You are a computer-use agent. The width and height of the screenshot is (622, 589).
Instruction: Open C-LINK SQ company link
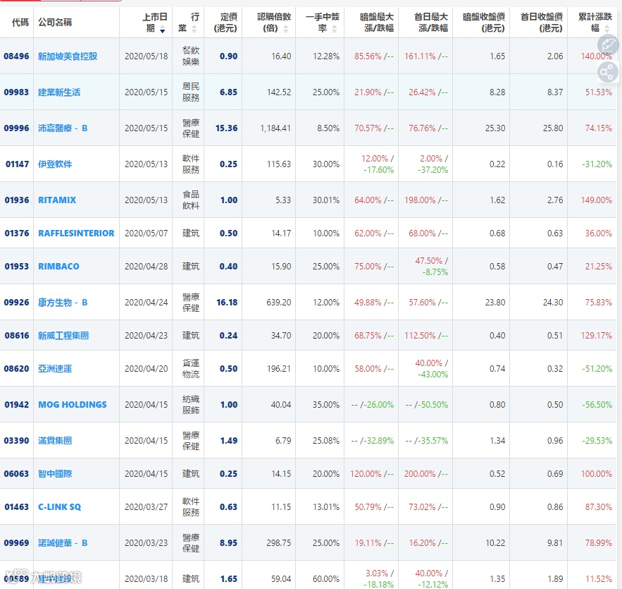(59, 507)
